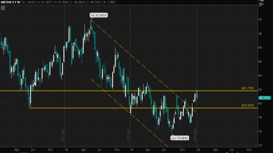Click the 2018 year vertical marker label
This screenshot has height=153, width=273.
coord(128,135)
